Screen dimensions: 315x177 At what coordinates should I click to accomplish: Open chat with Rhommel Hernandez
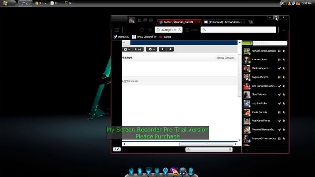[x=263, y=130]
